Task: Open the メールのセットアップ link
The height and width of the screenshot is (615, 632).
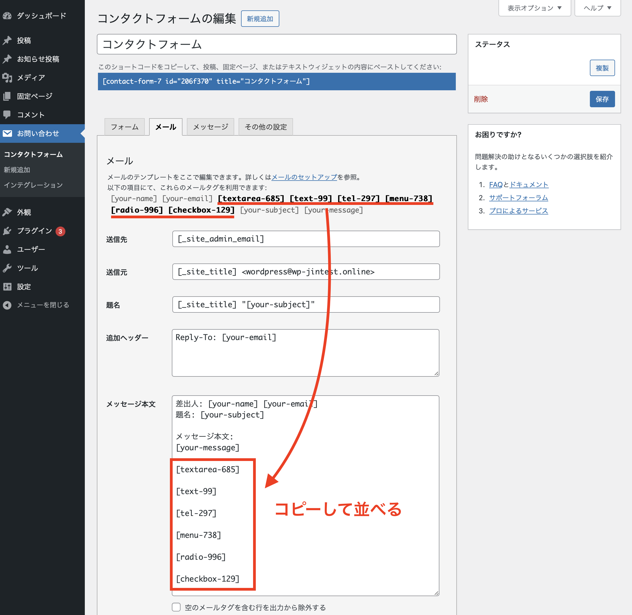Action: (x=304, y=177)
